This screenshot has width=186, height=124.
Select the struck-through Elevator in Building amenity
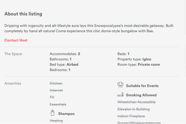pyautogui.click(x=133, y=109)
